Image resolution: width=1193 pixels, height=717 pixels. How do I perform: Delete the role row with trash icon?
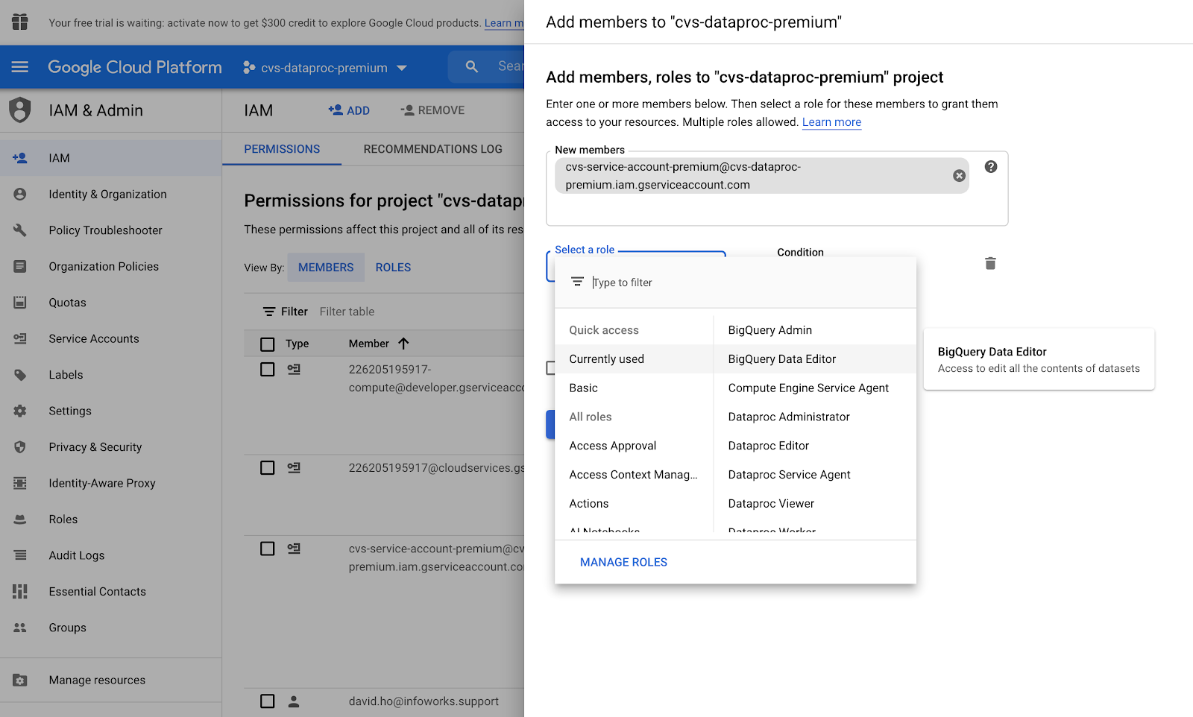(x=990, y=263)
